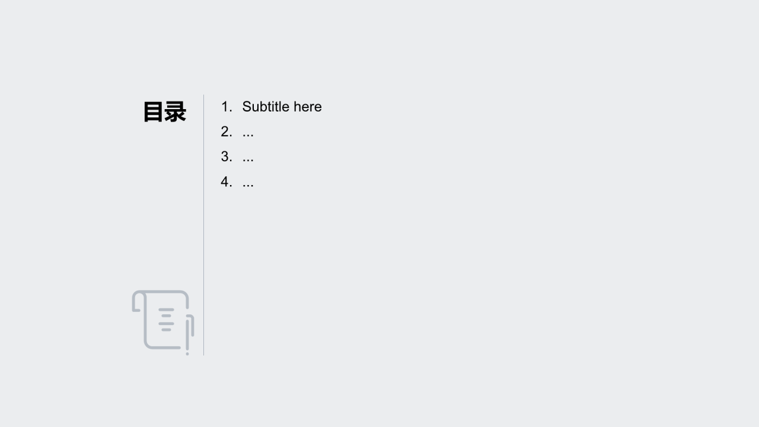Click the "4." list number
The image size is (759, 427).
point(227,181)
